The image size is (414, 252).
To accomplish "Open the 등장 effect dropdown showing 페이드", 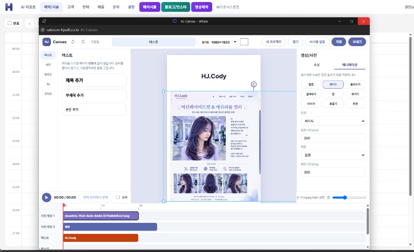I will (x=333, y=121).
